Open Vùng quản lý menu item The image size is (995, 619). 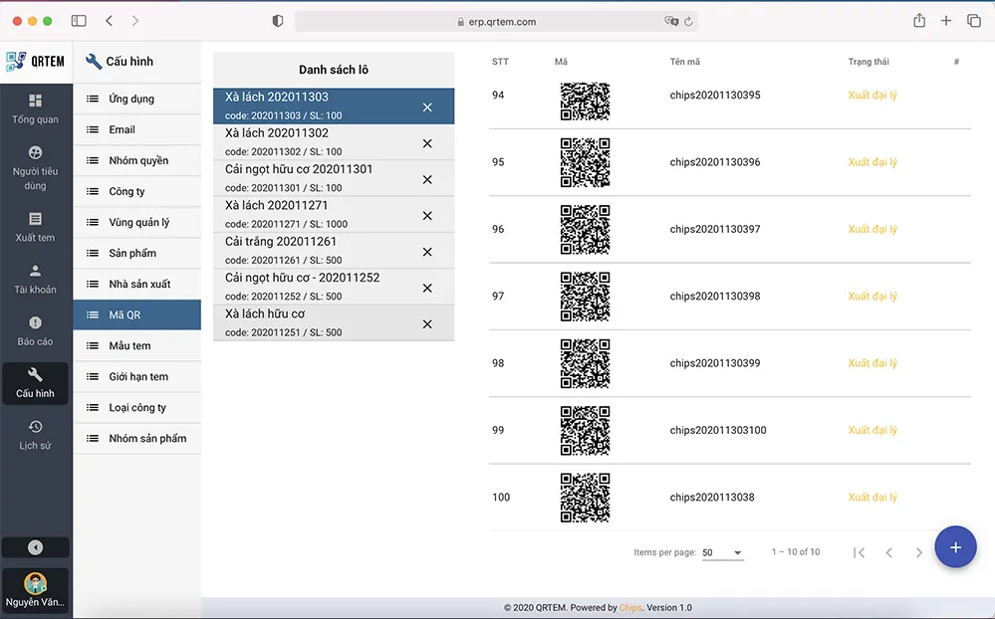coord(137,222)
